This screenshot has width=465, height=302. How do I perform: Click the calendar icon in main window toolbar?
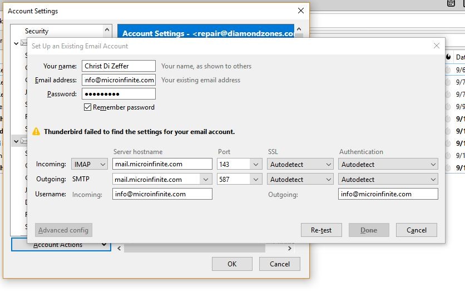coord(451,3)
